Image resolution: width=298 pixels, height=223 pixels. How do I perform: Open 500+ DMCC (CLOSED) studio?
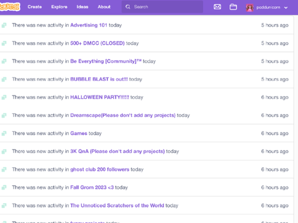97,43
